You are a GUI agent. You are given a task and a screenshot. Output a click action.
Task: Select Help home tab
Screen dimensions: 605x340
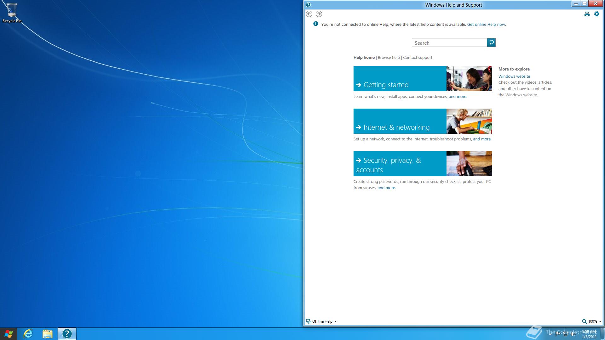[x=364, y=57]
